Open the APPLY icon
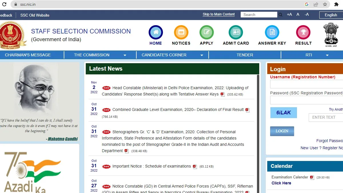Image resolution: width=343 pixels, height=193 pixels. 206,32
